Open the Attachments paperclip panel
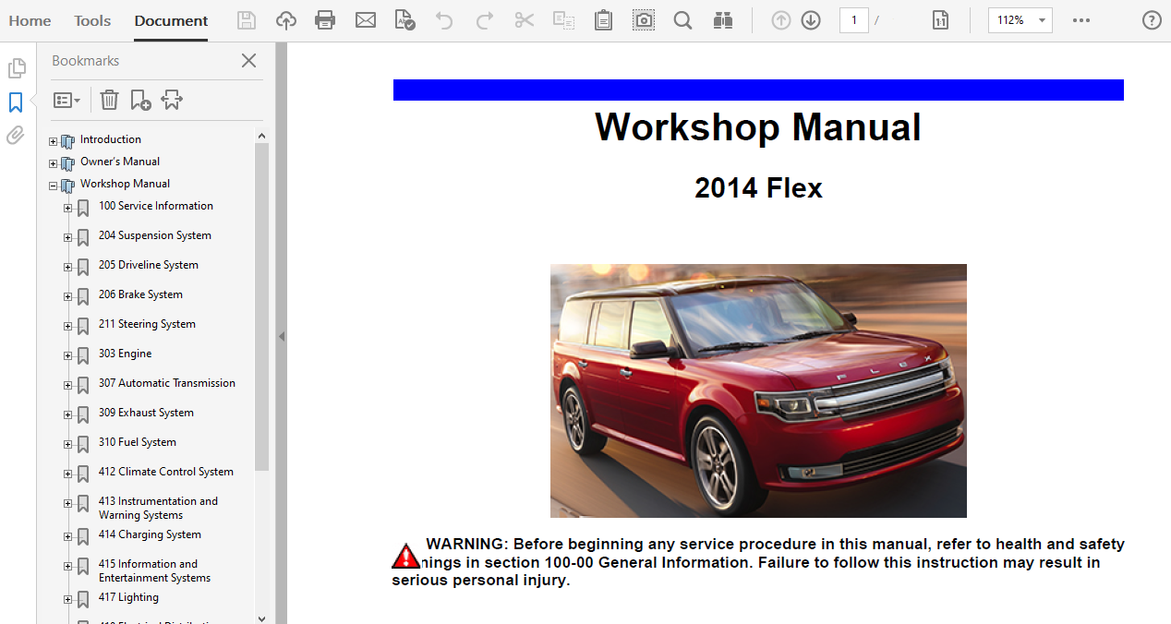The width and height of the screenshot is (1171, 624). 16,136
